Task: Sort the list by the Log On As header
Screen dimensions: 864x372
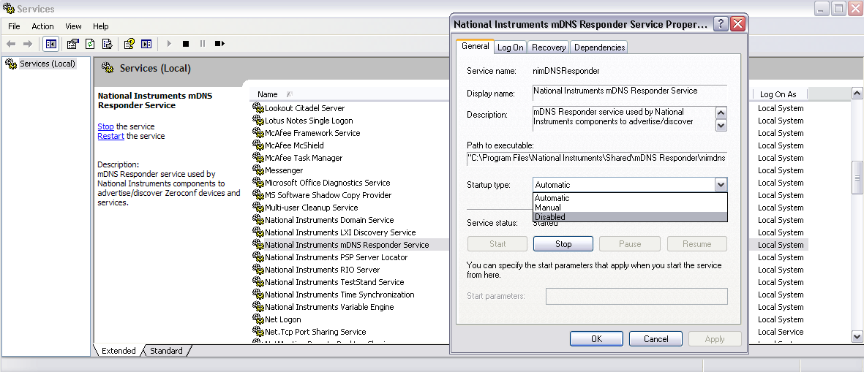Action: pyautogui.click(x=778, y=94)
